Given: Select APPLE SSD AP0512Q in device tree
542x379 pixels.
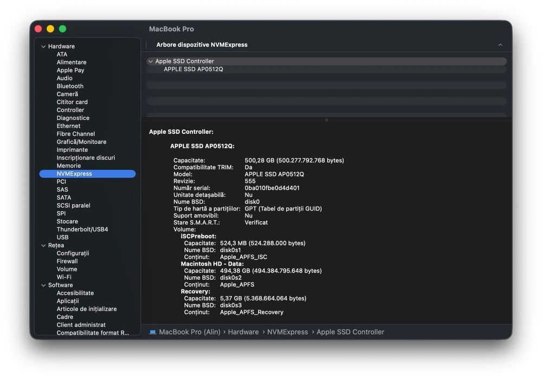Looking at the screenshot, I should (x=193, y=69).
